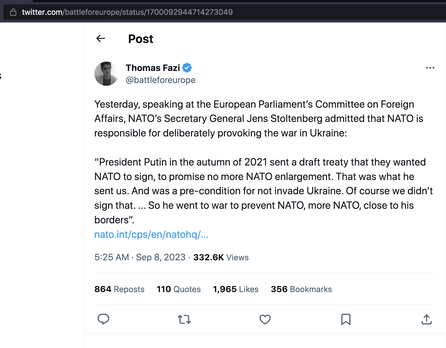Click the @battleforeurope handle
Image resolution: width=446 pixels, height=348 pixels.
point(160,80)
